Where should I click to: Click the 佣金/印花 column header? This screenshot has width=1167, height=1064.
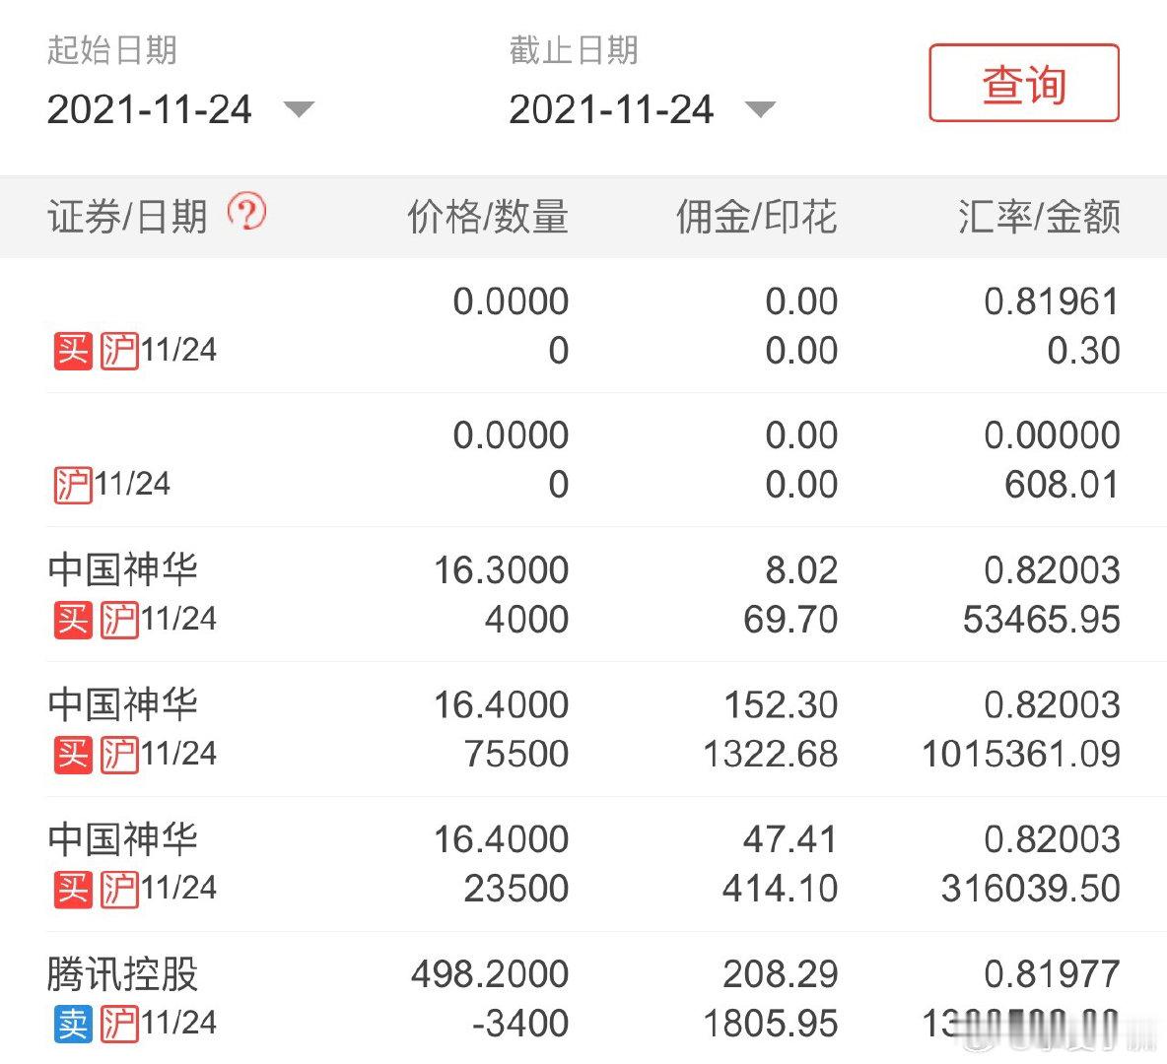tap(757, 217)
